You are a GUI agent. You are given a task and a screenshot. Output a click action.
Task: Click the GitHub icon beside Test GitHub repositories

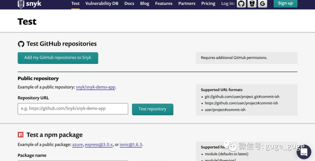[21, 44]
